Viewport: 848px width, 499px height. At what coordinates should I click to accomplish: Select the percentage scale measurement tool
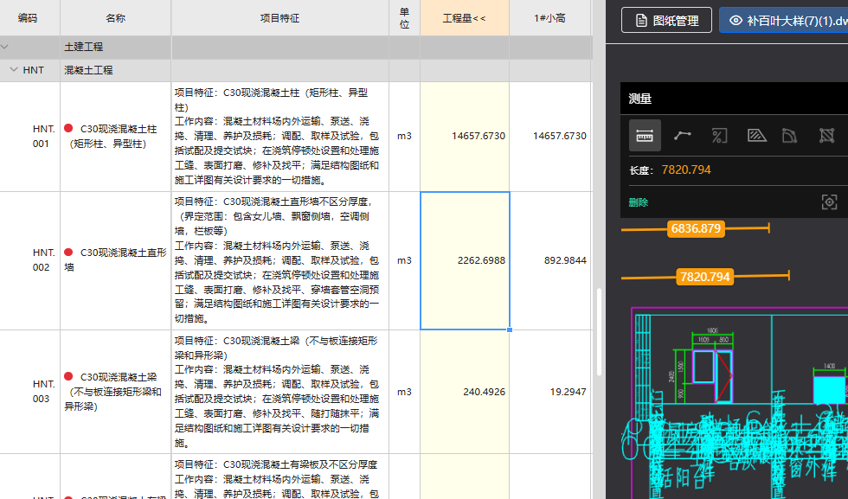tap(719, 136)
